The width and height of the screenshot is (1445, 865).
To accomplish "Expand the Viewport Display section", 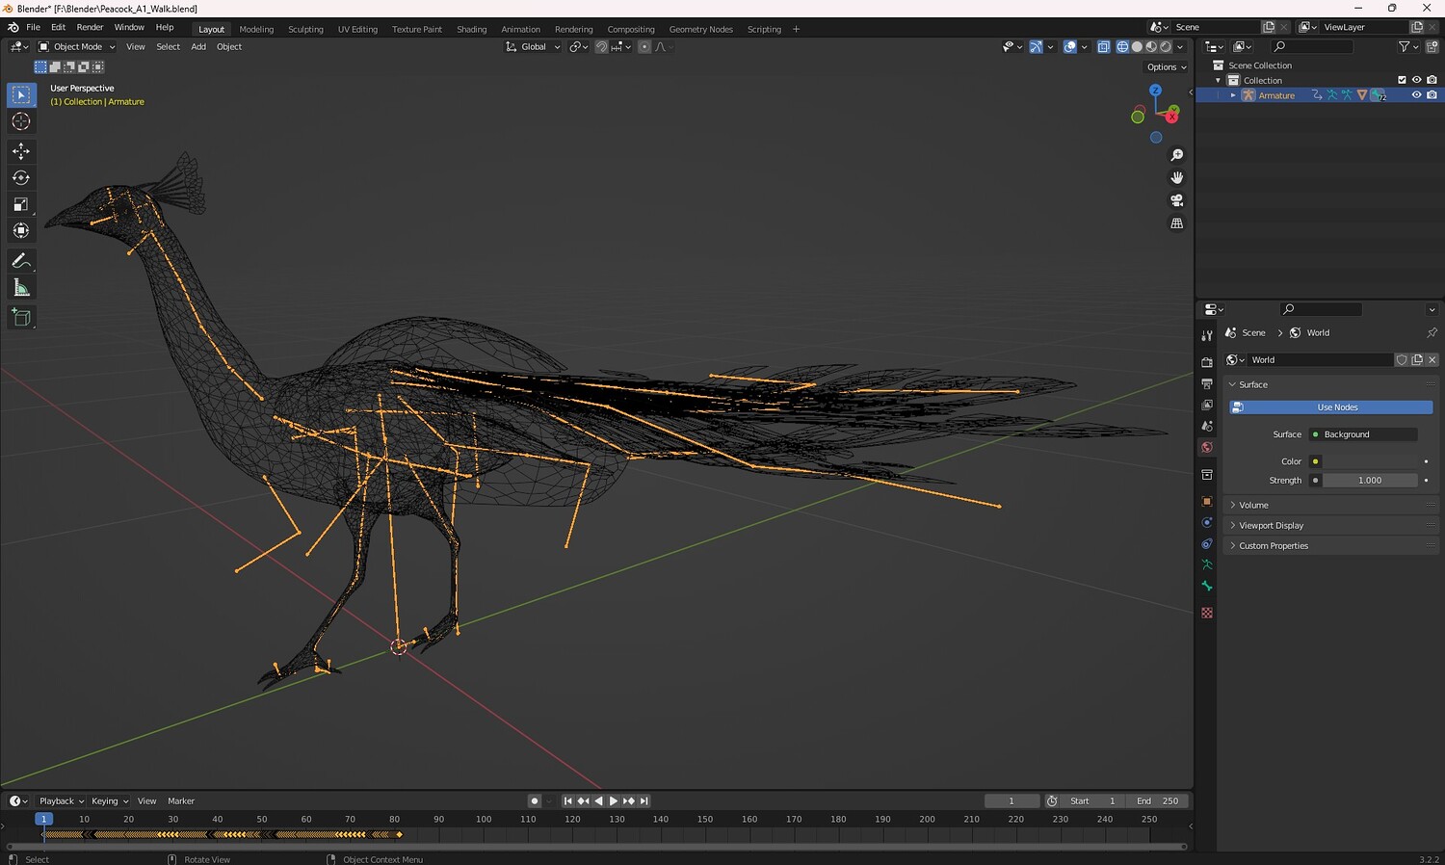I will pos(1271,525).
